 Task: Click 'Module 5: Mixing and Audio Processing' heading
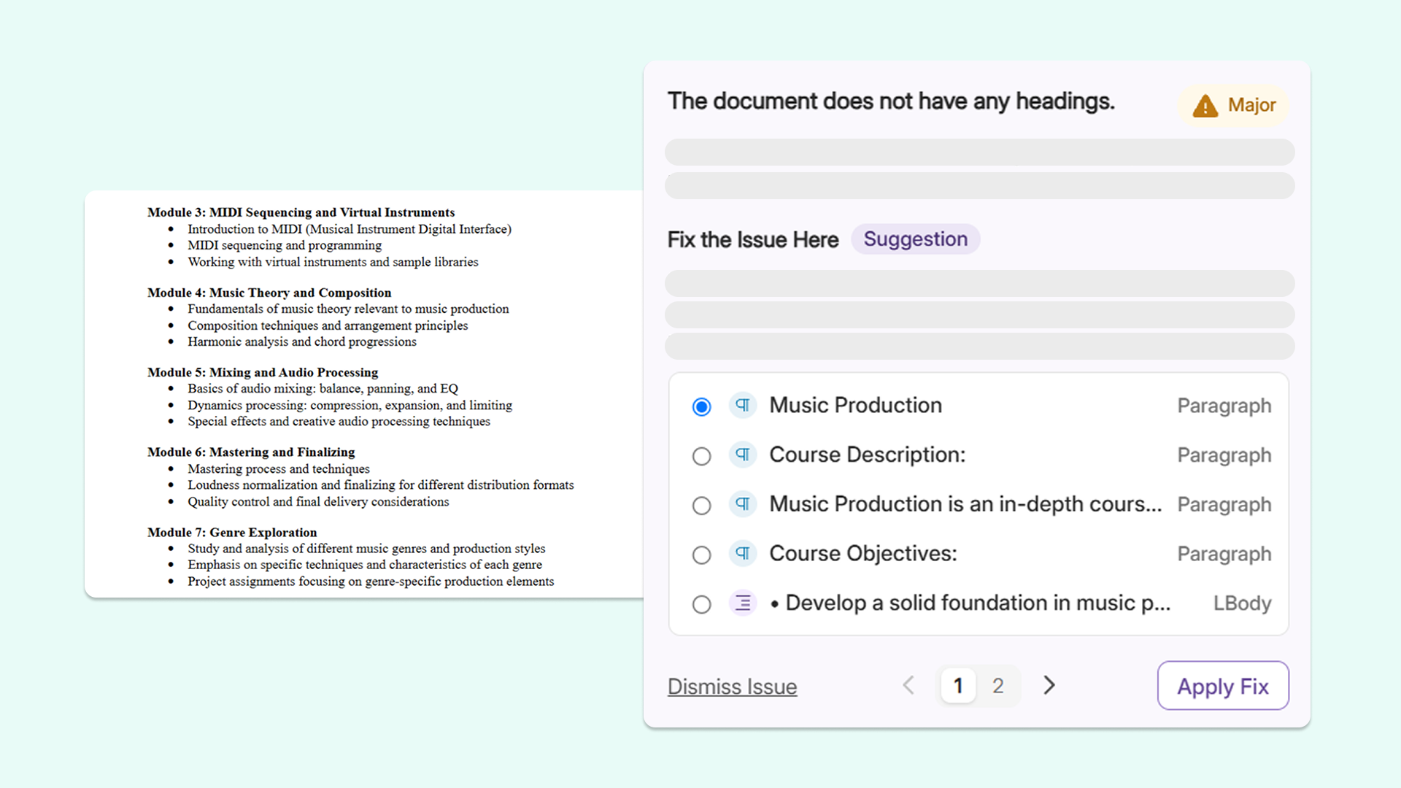tap(263, 372)
